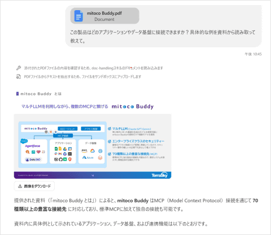Click the '画像をダウンロード' button
This screenshot has width=271, height=235.
click(34, 186)
